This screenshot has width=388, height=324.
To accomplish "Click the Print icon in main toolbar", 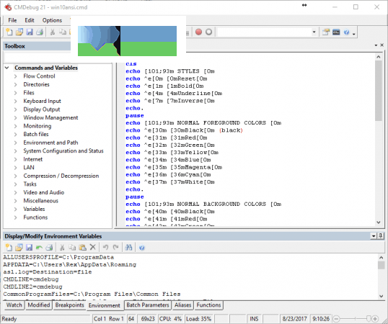I will point(40,32).
